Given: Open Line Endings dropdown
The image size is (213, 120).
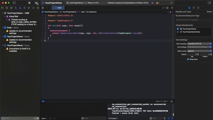Looking at the screenshot, I should 199,47.
